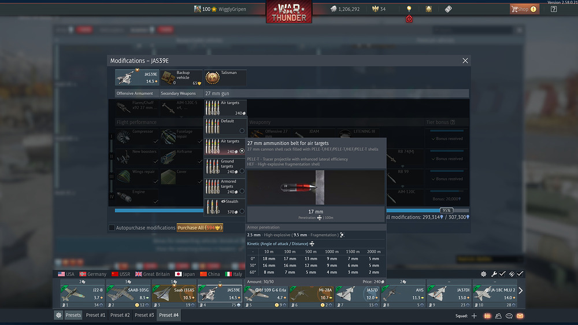
Task: Click the Presets button
Action: pyautogui.click(x=73, y=315)
